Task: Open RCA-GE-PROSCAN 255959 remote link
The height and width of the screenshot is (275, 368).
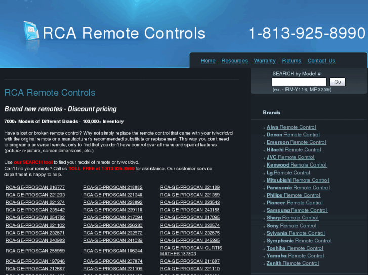Action: 35,251
